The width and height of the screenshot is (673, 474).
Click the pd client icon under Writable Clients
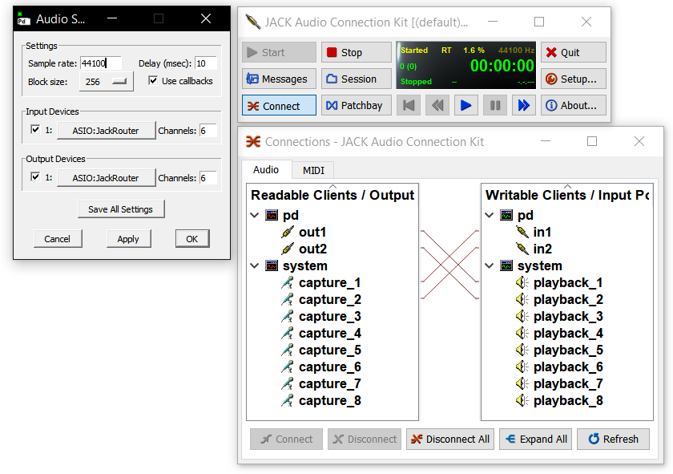coord(506,215)
